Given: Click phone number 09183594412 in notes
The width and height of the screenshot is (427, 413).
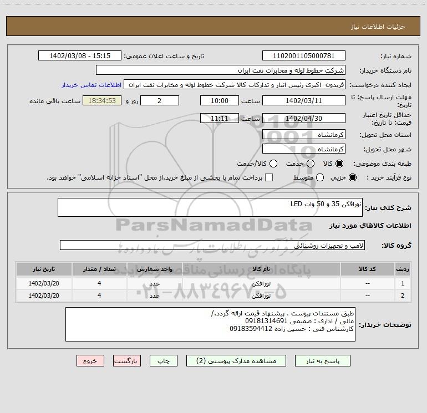Looking at the screenshot, I should [x=251, y=329].
